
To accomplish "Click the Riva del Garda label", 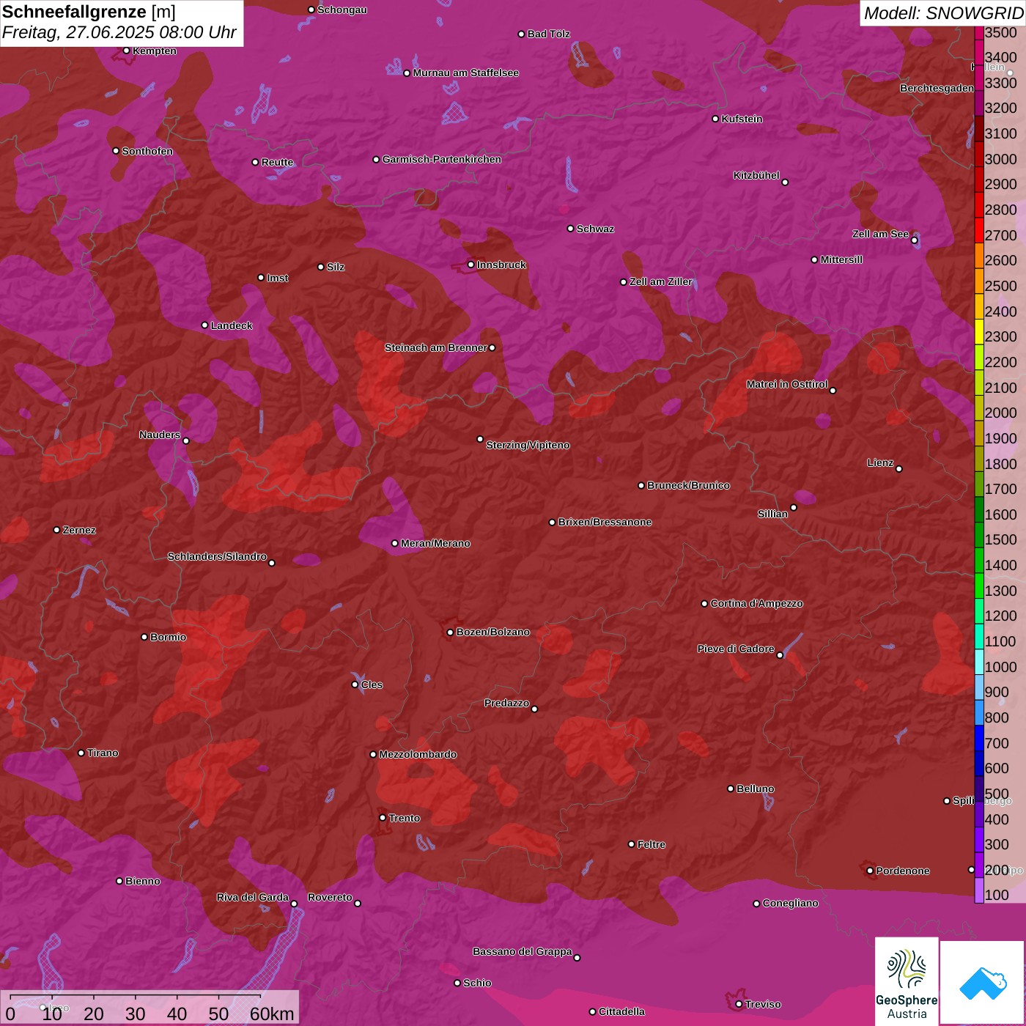I will 253,897.
